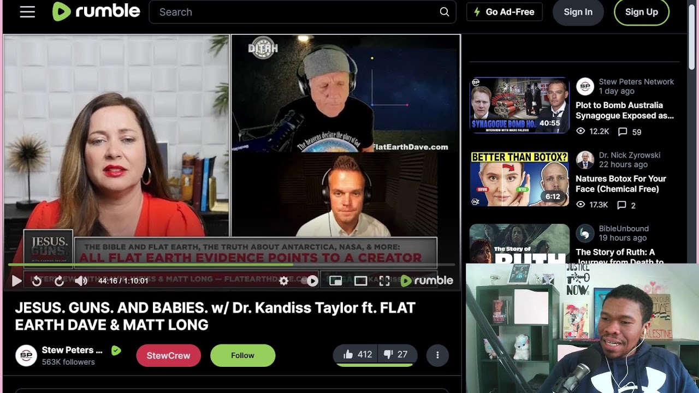Open Natures Botox For Your Face title

[621, 184]
